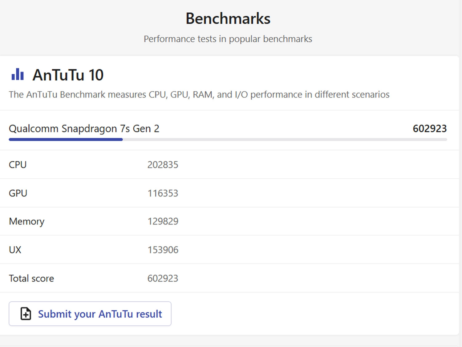Click the Memory value 129829
462x347 pixels.
click(163, 221)
